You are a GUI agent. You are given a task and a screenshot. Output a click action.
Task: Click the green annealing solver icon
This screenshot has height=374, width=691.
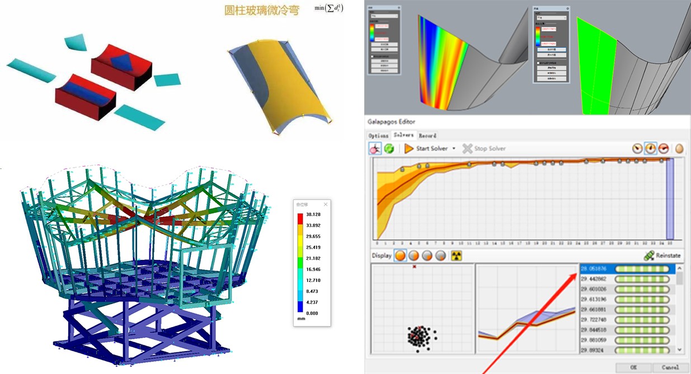click(389, 149)
